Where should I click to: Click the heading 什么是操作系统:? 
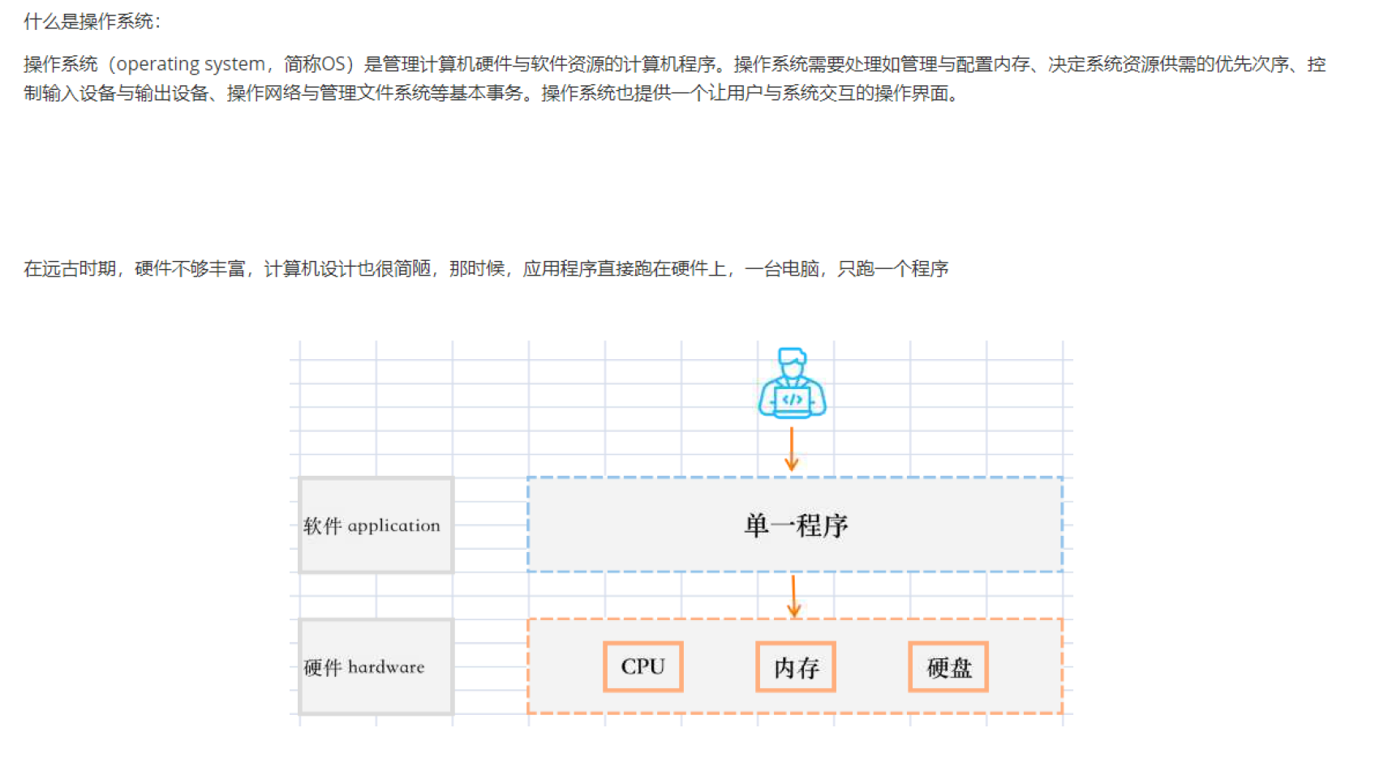[x=92, y=22]
